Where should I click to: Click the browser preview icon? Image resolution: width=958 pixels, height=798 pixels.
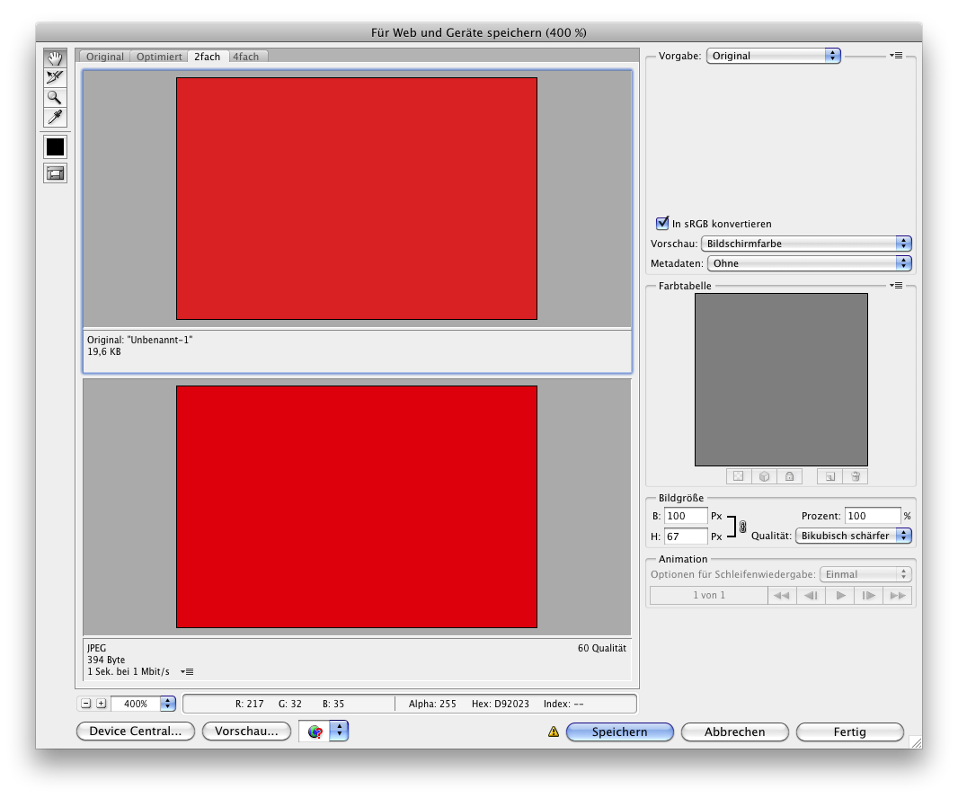click(315, 731)
